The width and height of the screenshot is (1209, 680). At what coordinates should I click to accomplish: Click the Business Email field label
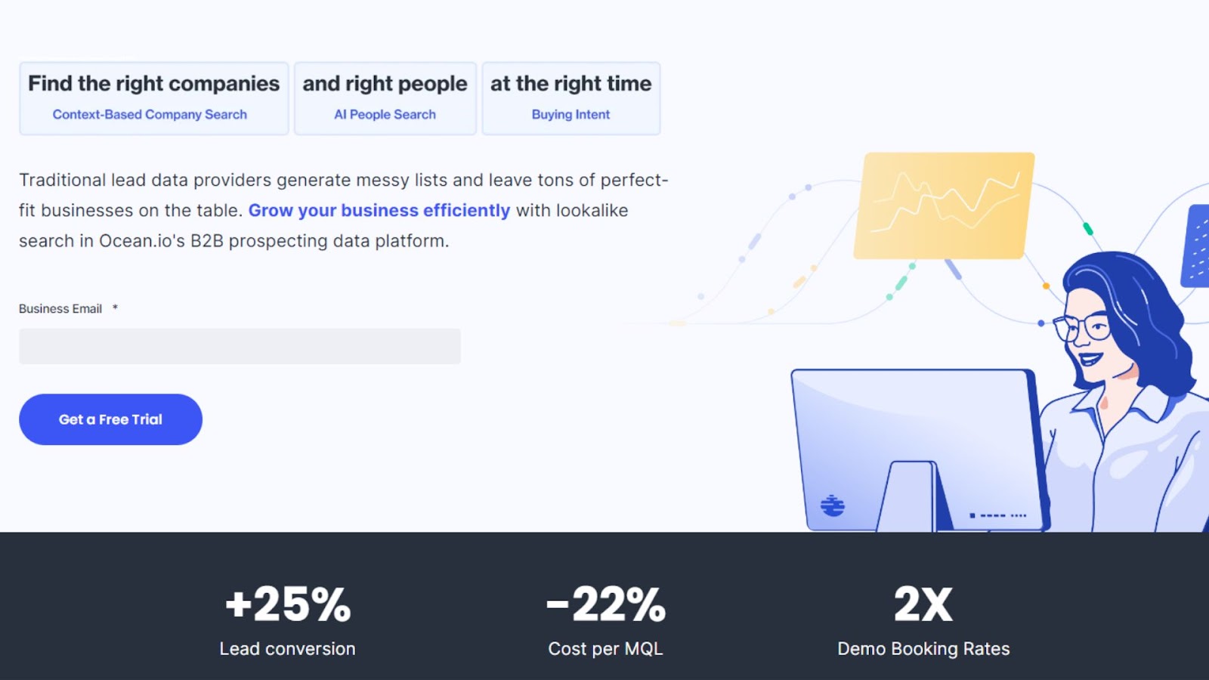(60, 308)
